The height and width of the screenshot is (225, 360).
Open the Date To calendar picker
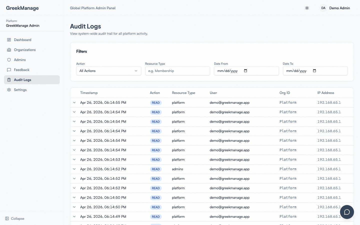pos(314,71)
